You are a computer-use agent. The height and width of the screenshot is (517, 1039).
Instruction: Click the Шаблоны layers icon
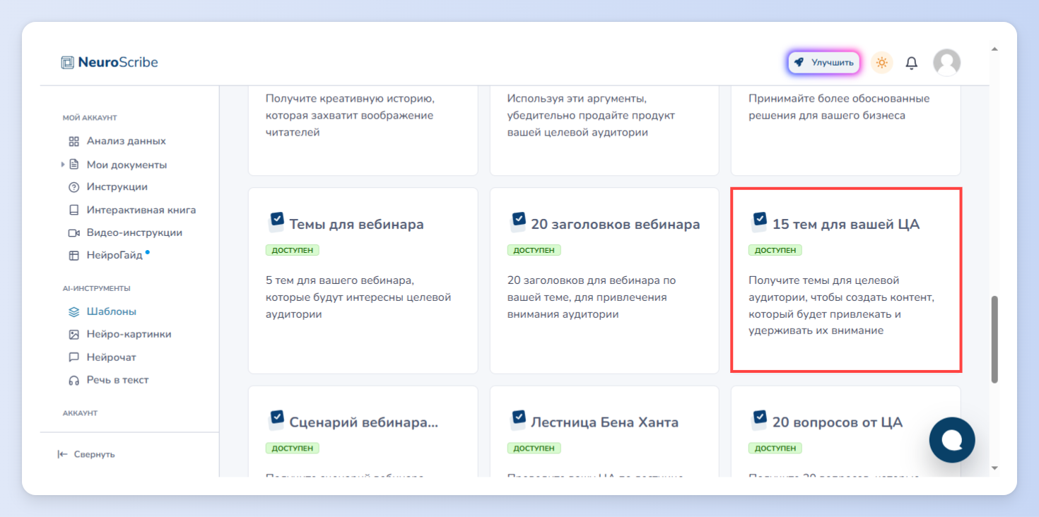pyautogui.click(x=74, y=311)
